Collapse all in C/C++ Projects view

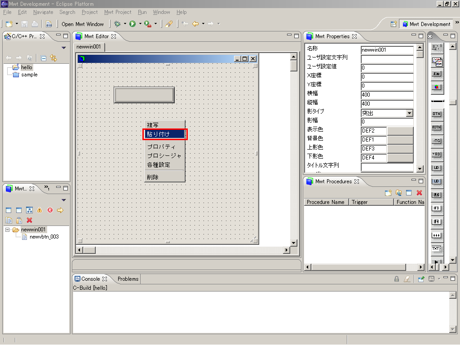coord(44,58)
